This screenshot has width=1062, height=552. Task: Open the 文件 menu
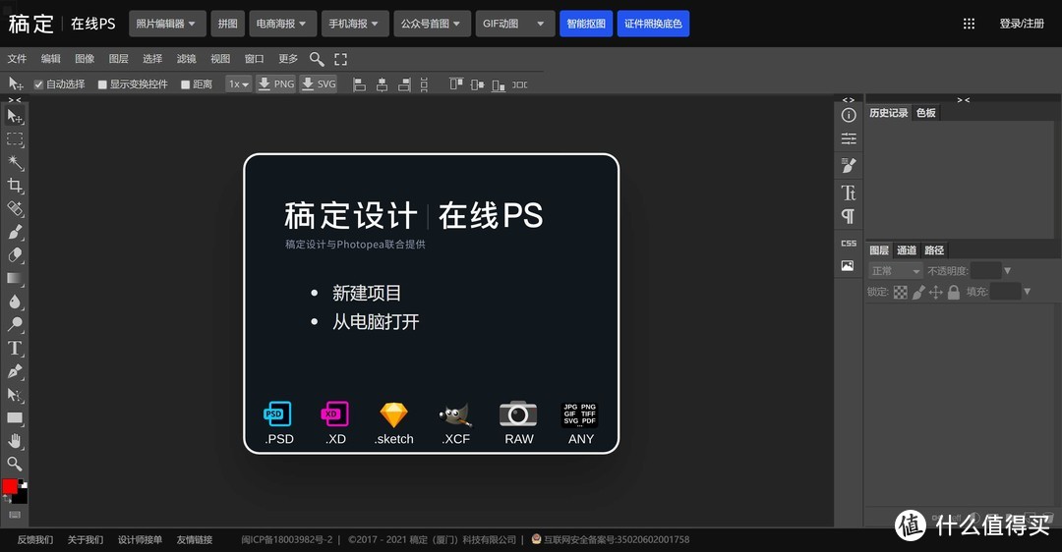click(17, 59)
